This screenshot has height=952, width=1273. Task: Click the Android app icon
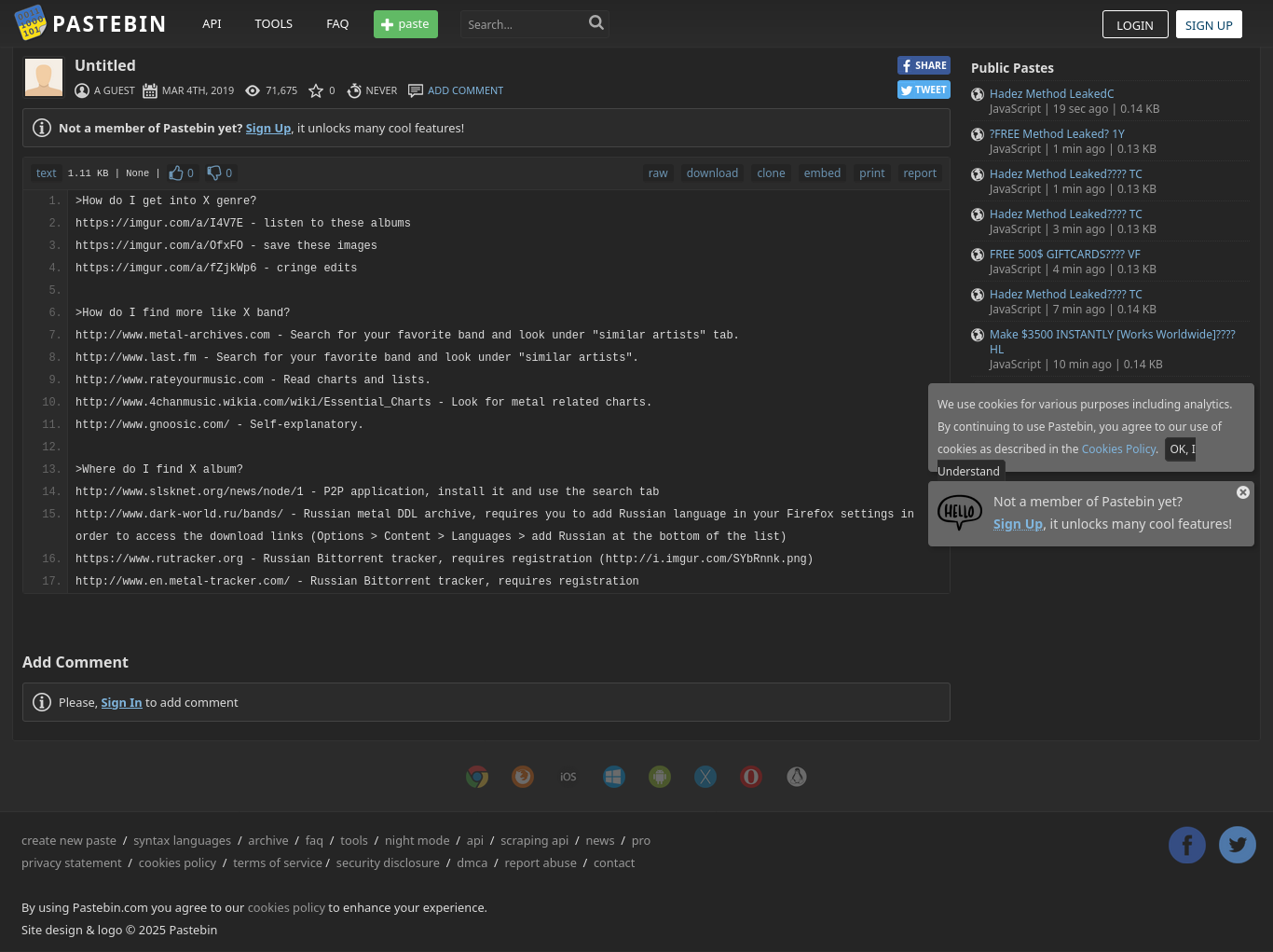click(660, 777)
